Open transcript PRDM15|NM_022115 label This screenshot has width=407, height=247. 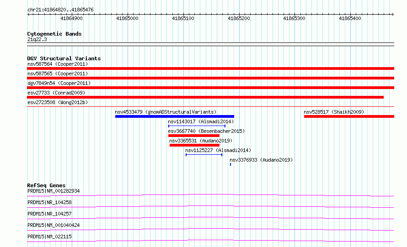click(49, 236)
